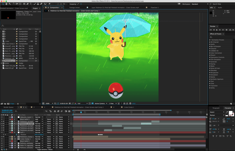Toggle visibility eye of the Null 1 layer
235x151 pixels.
pos(2,133)
